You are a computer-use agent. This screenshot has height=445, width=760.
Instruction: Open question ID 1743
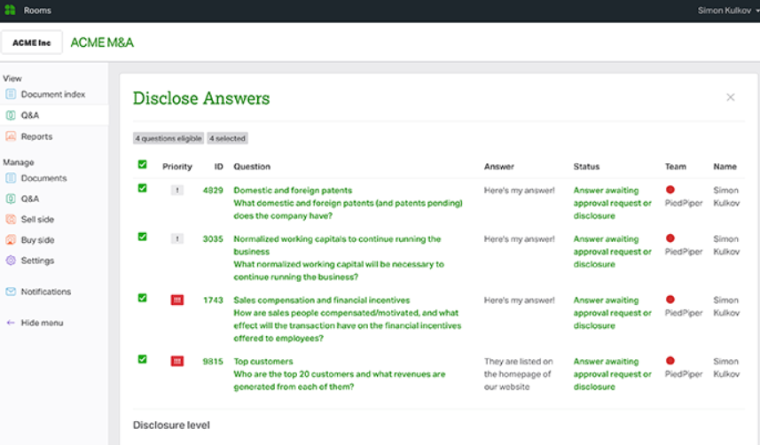pyautogui.click(x=213, y=300)
